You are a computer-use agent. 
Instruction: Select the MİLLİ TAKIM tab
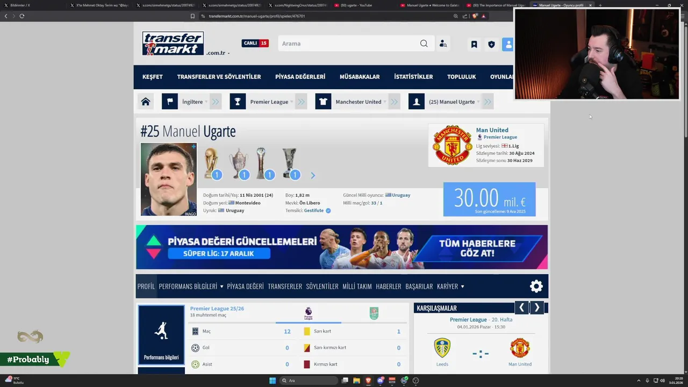pyautogui.click(x=357, y=286)
